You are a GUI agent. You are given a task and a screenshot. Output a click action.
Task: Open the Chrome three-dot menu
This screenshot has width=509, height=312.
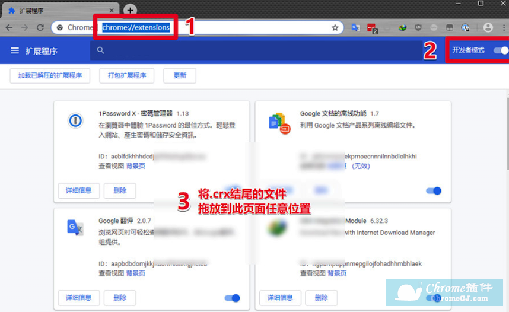click(504, 28)
